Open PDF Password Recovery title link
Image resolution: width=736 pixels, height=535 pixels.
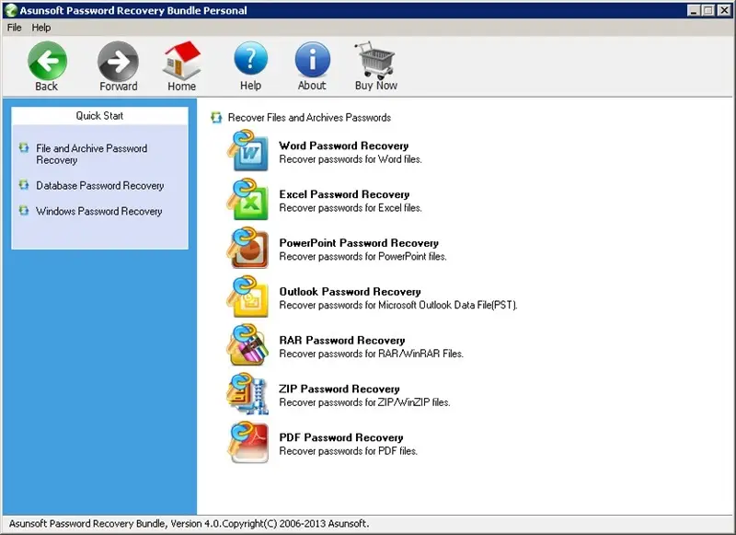point(341,437)
